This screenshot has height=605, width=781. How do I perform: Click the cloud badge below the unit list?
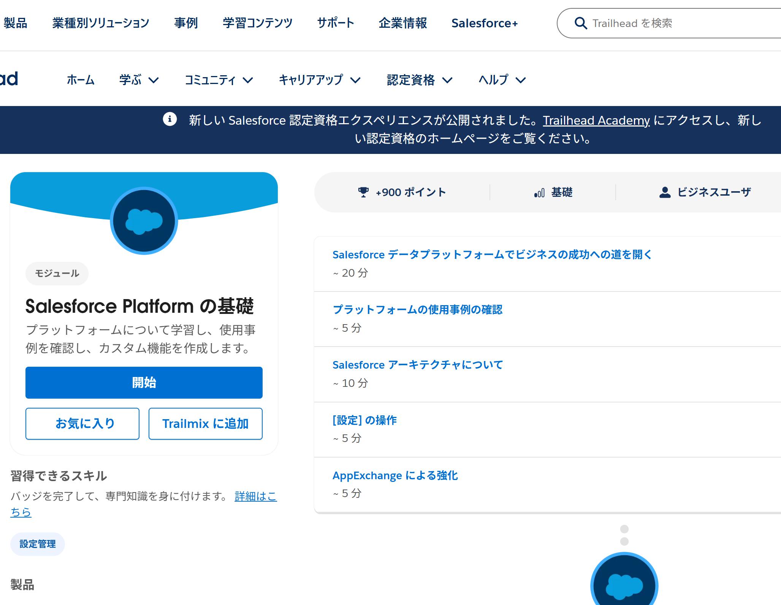point(624,579)
